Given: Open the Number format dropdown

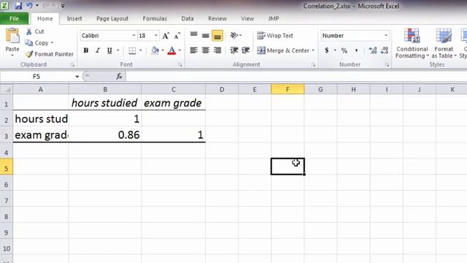Looking at the screenshot, I should coord(386,36).
